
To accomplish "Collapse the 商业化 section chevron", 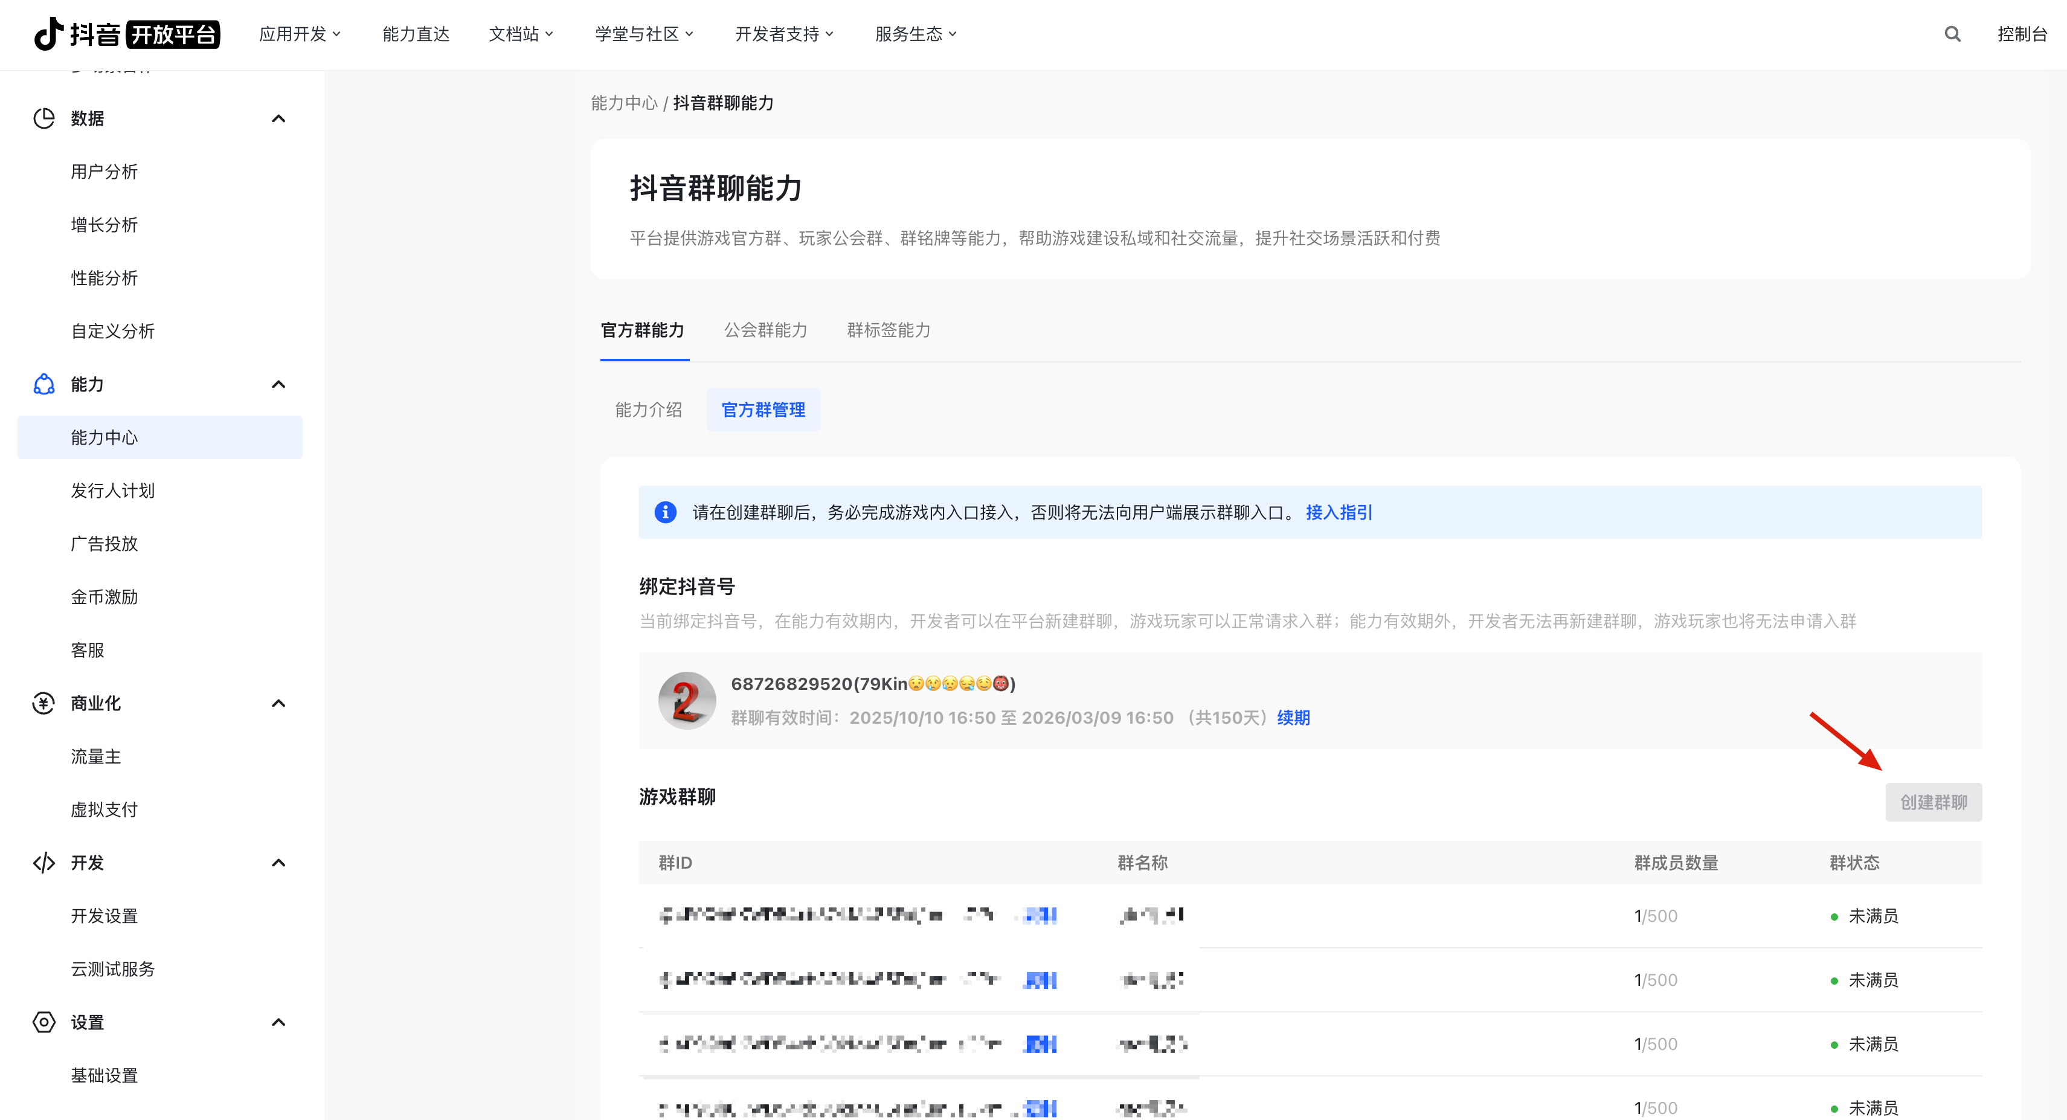I will point(278,703).
